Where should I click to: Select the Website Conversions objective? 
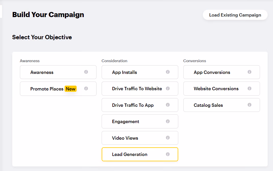coord(221,89)
